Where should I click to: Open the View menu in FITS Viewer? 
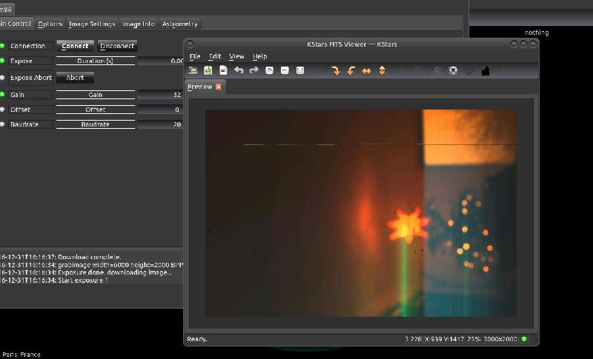[236, 56]
